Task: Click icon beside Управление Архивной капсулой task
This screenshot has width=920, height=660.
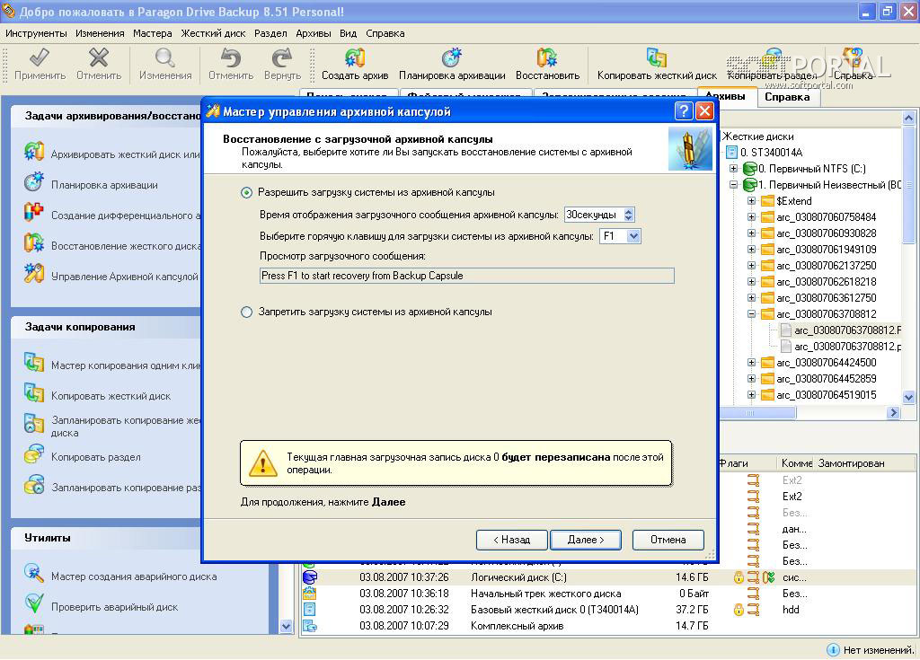Action: pos(34,273)
